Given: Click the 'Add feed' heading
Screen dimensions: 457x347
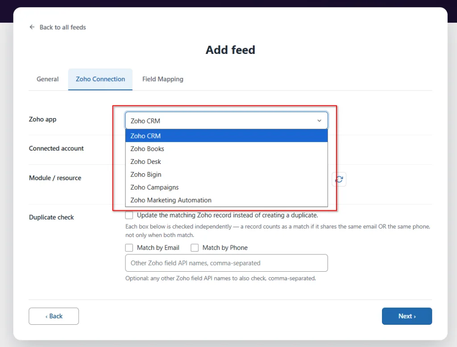Looking at the screenshot, I should [x=230, y=50].
